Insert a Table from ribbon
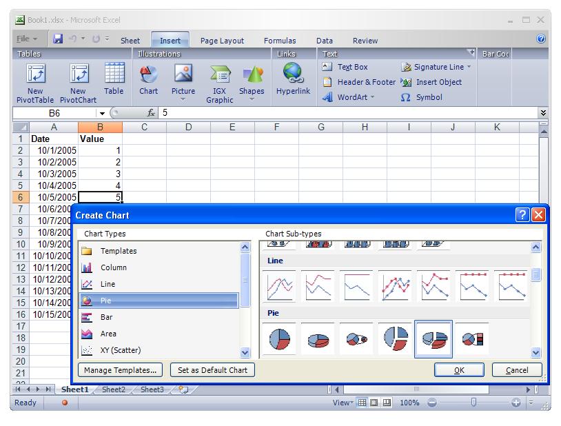 (114, 79)
